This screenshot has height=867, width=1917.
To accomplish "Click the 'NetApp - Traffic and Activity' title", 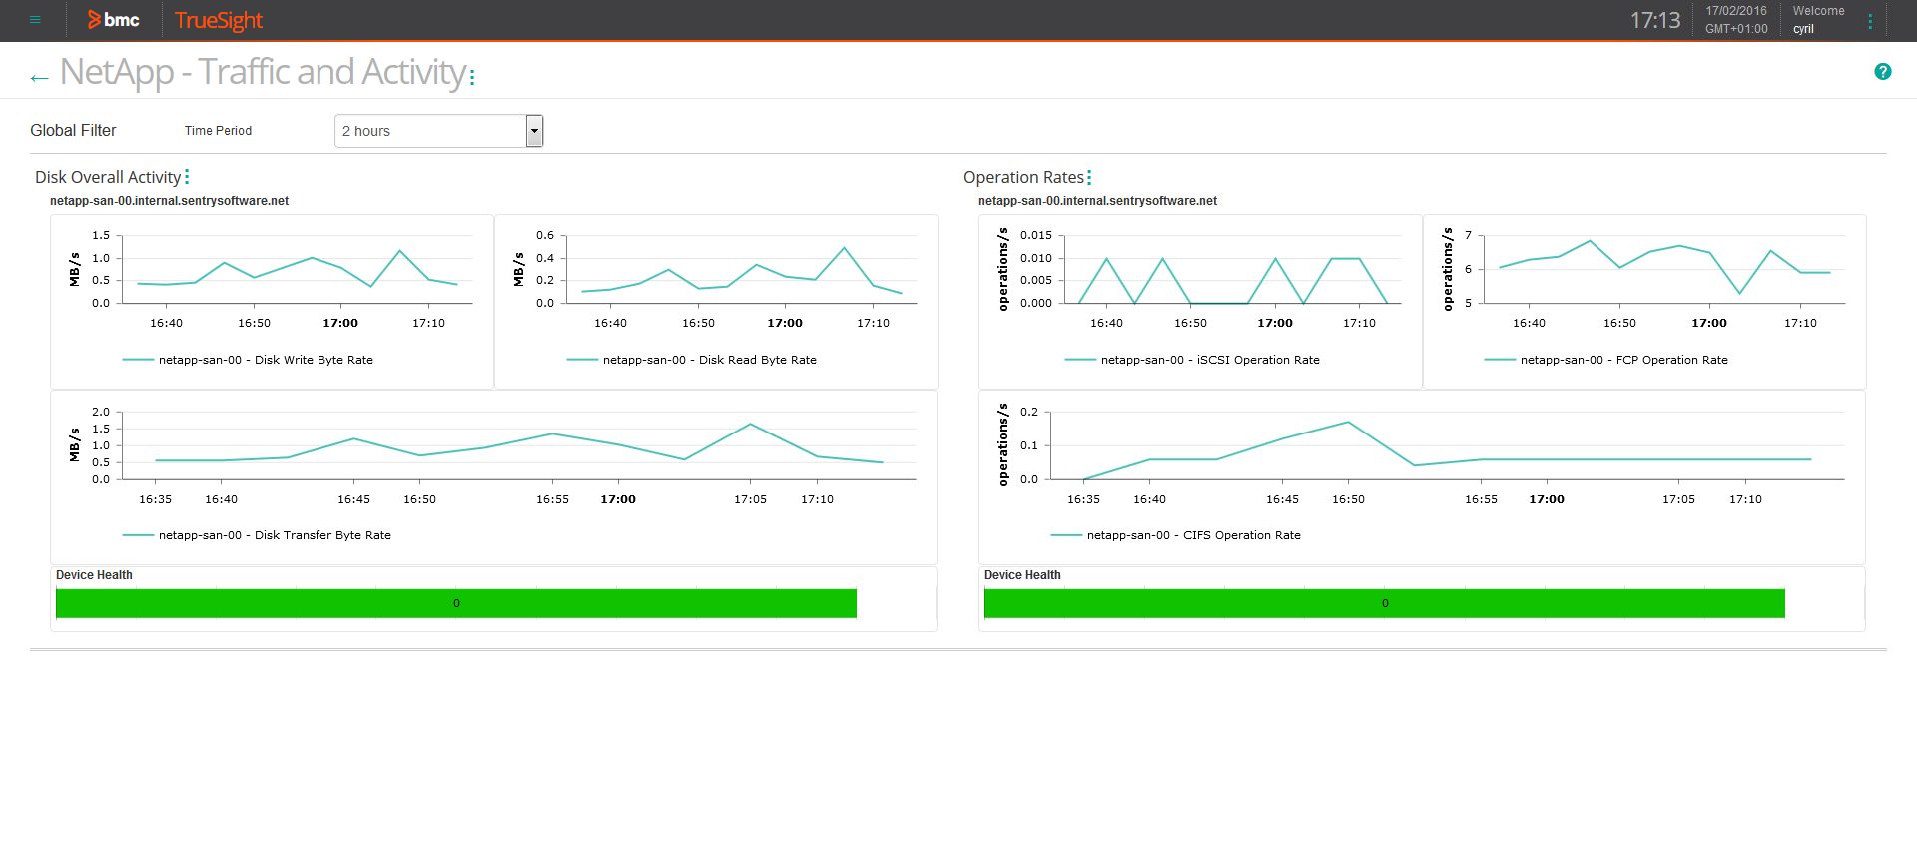I will [263, 72].
